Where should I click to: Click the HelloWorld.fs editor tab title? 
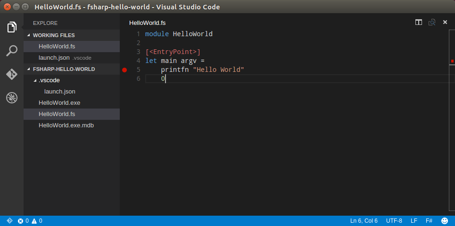(x=148, y=23)
